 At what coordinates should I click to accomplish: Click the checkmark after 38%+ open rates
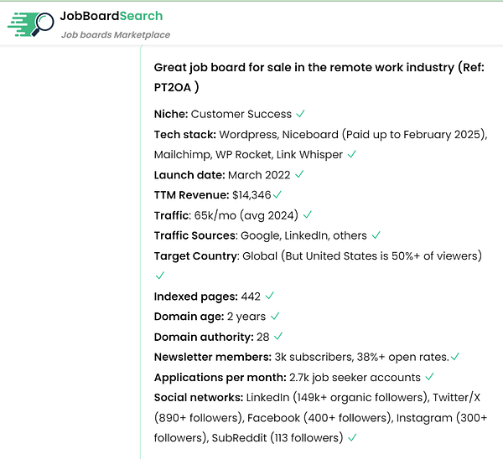[455, 357]
